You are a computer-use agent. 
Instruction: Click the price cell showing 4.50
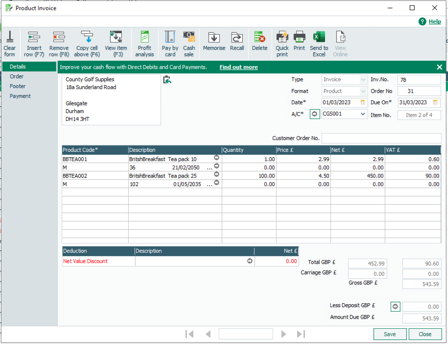[x=303, y=176]
